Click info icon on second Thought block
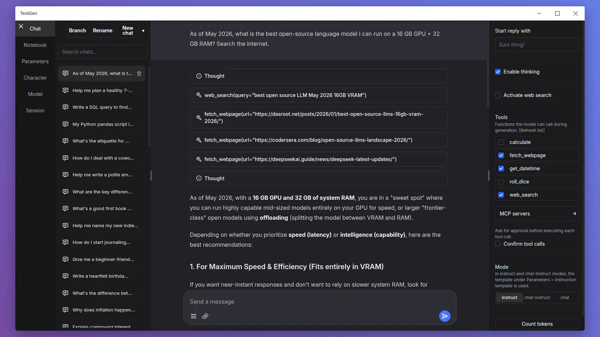 coord(199,178)
